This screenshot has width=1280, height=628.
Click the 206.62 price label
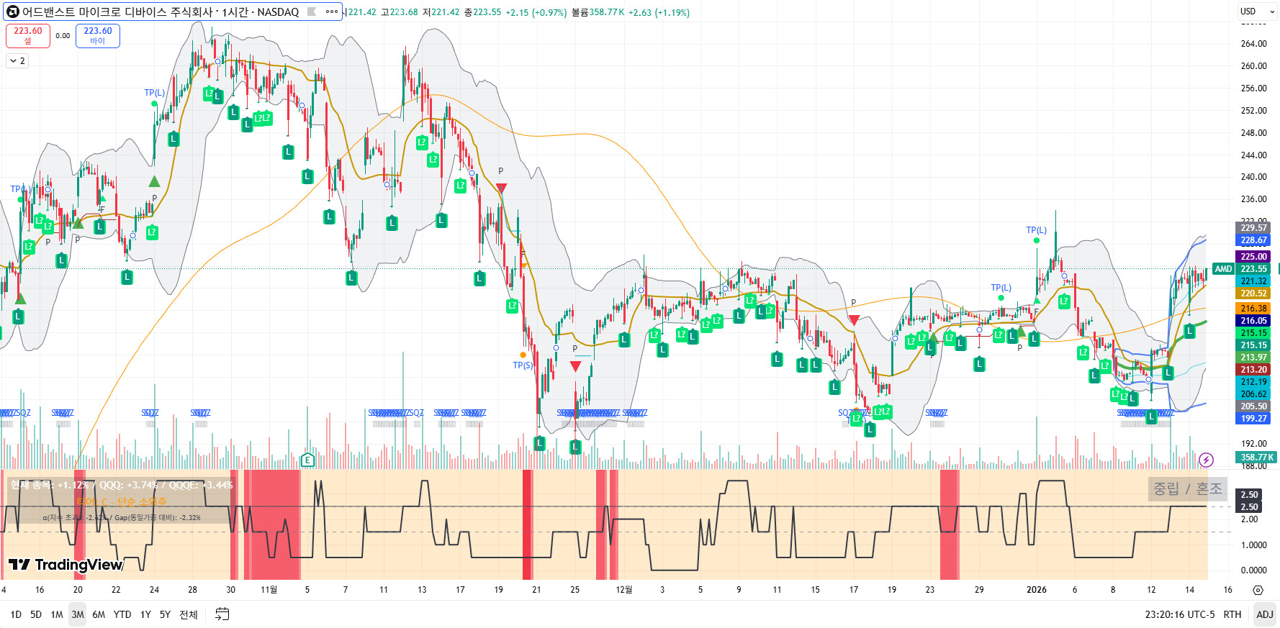(1253, 394)
